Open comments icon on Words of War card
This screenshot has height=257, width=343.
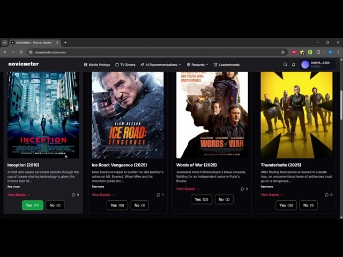click(242, 189)
